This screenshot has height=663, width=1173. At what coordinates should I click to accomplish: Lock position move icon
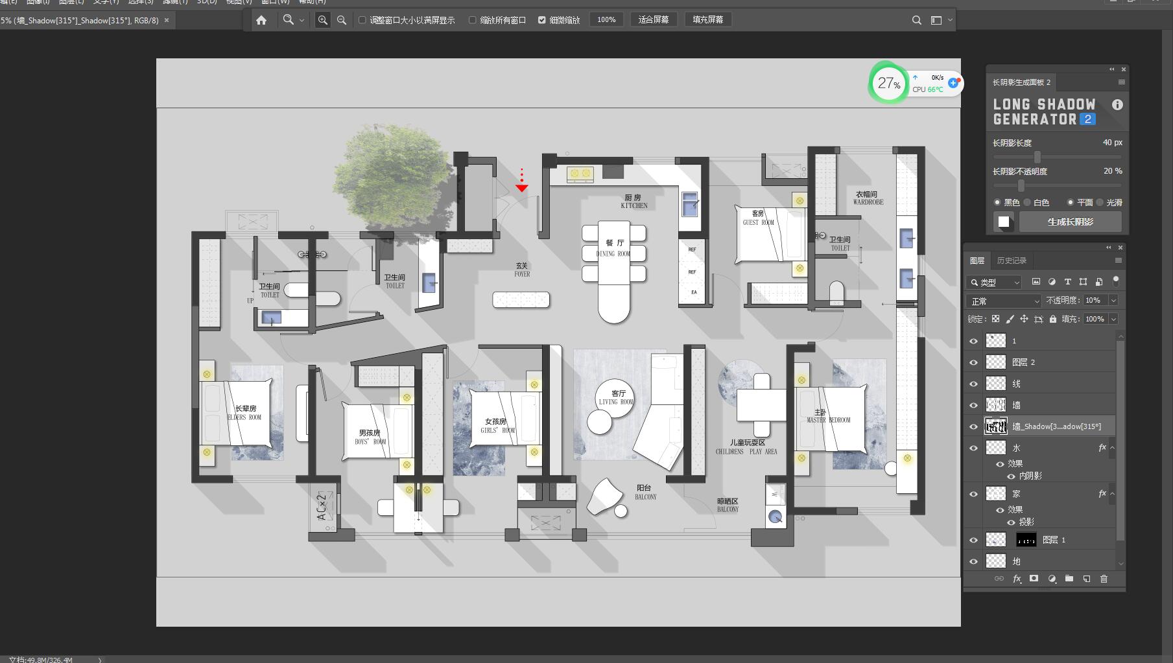(x=1024, y=319)
